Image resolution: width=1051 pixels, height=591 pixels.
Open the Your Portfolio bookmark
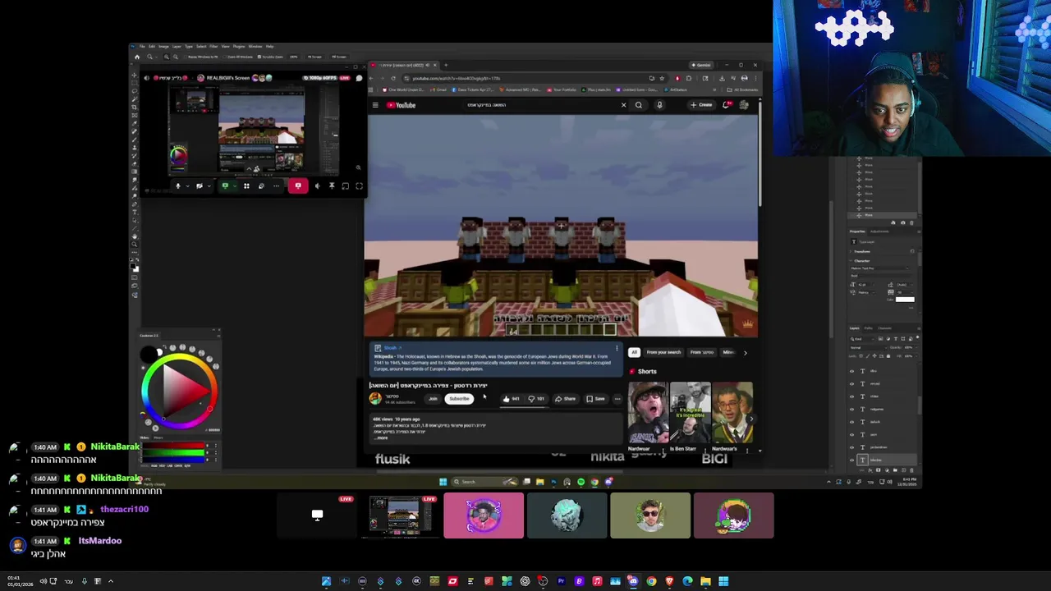click(x=563, y=89)
